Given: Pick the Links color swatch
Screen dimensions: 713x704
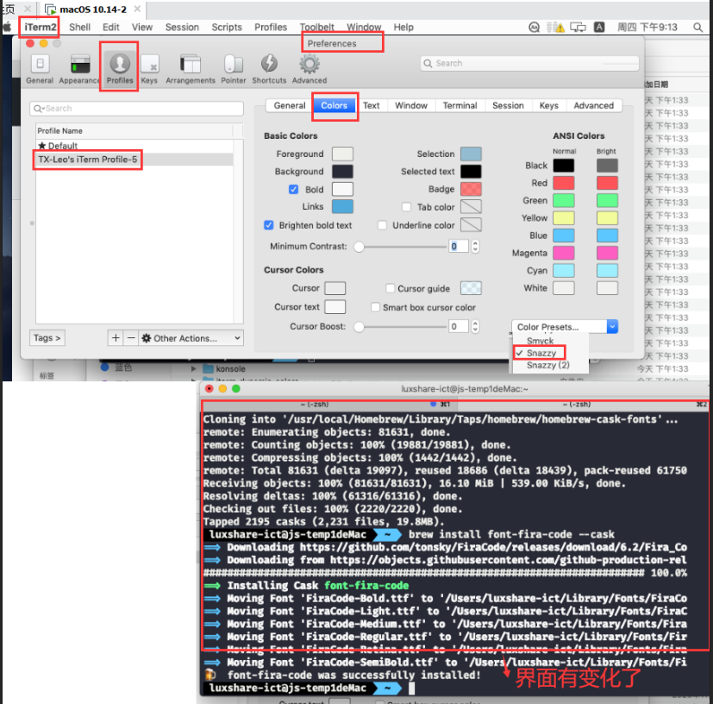Looking at the screenshot, I should 342,206.
